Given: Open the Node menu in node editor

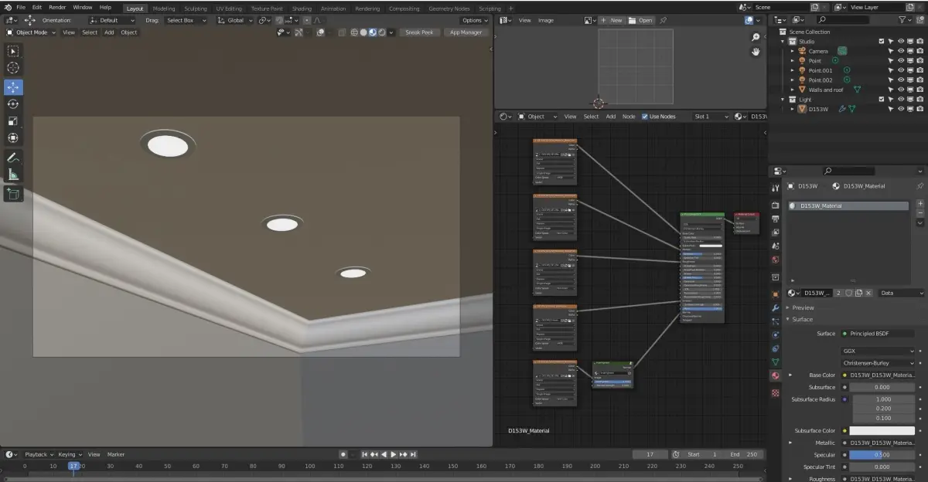Looking at the screenshot, I should click(629, 117).
